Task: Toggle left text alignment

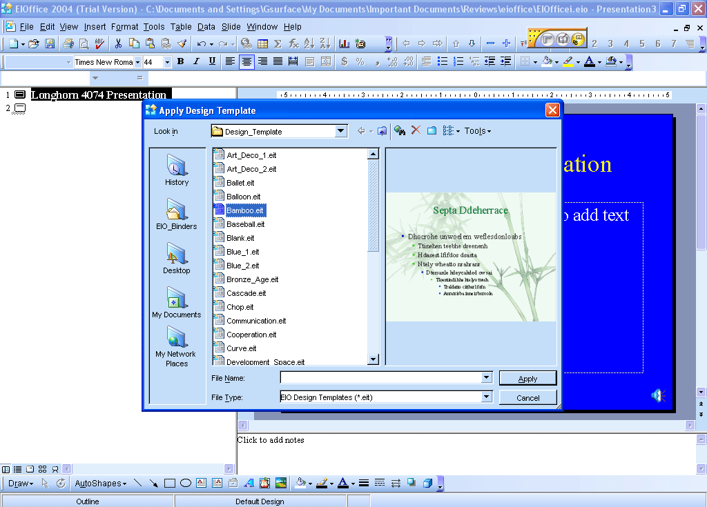Action: (231, 62)
